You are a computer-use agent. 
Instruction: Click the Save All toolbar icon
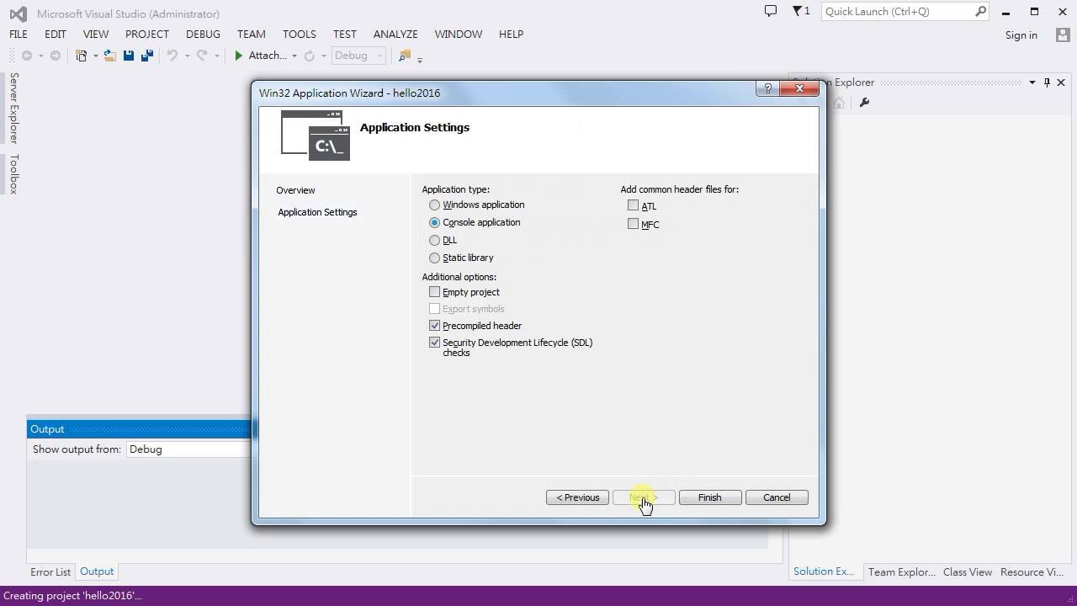tap(147, 56)
